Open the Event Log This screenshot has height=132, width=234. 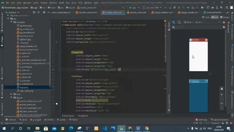pos(201,120)
